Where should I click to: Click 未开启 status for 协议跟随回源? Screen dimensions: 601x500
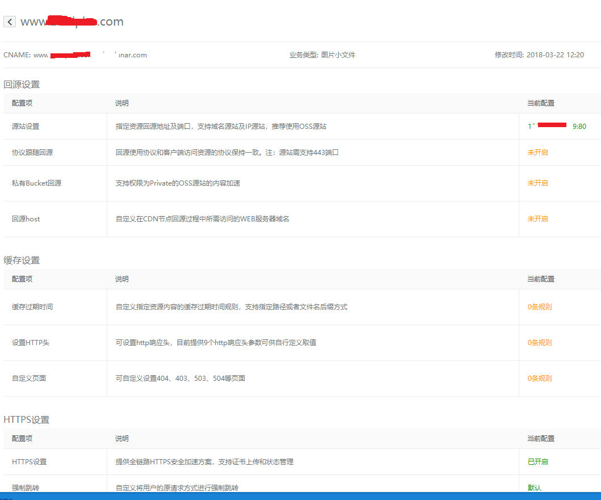pos(537,153)
